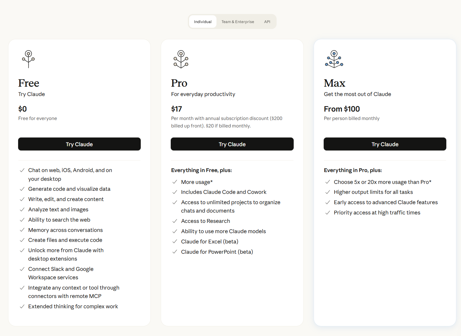Switch to Team & Enterprise tab

(238, 22)
